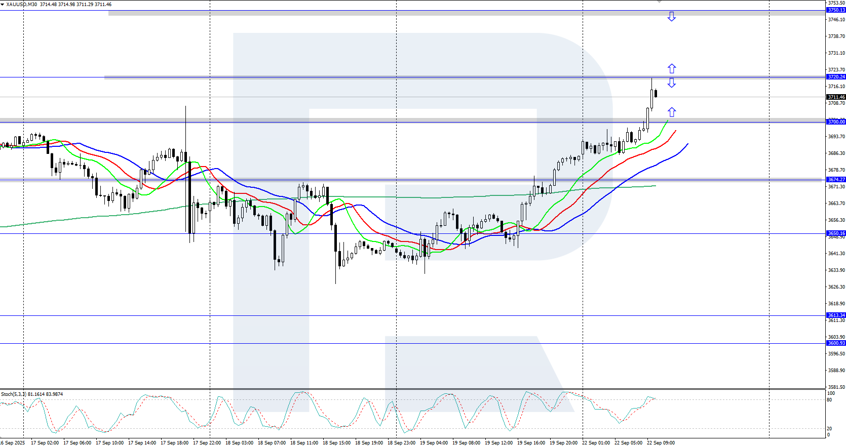
Task: Click the 80 level on stochastic scale
Action: point(829,400)
